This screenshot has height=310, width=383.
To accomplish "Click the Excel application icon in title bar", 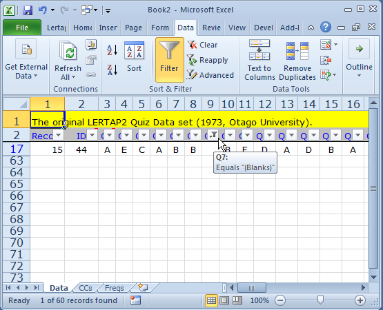I will tap(9, 10).
